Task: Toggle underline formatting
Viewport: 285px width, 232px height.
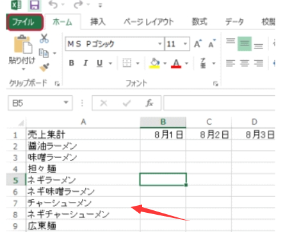Action: [x=100, y=63]
